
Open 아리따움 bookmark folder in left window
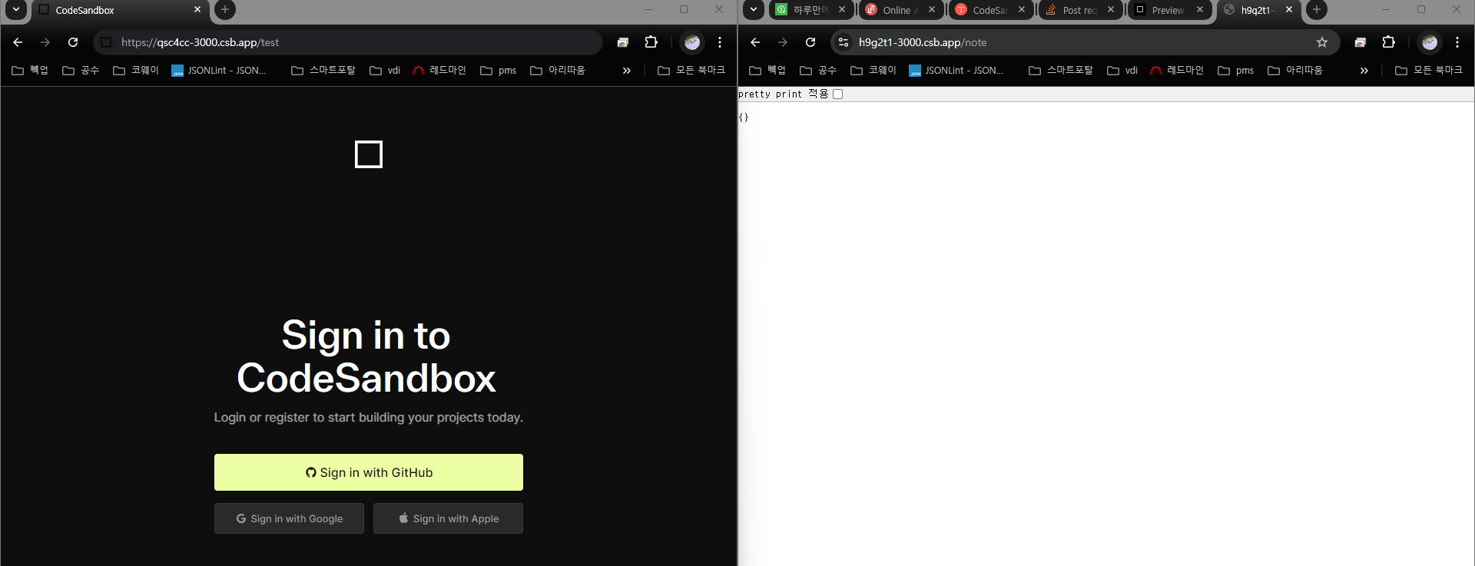pyautogui.click(x=558, y=70)
